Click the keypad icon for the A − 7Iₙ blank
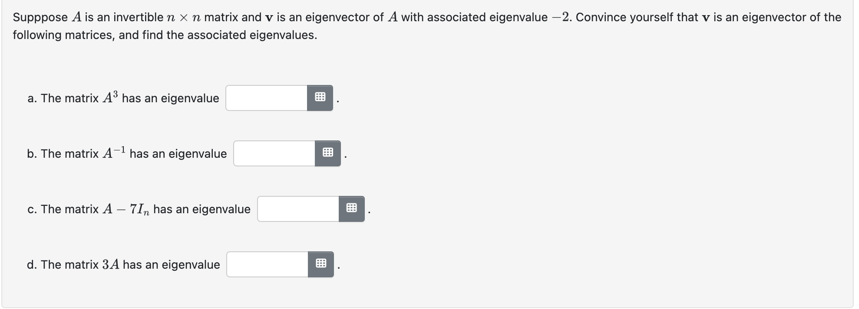 352,208
